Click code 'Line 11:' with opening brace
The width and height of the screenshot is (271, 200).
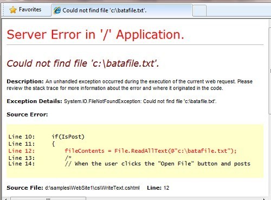coord(31,144)
